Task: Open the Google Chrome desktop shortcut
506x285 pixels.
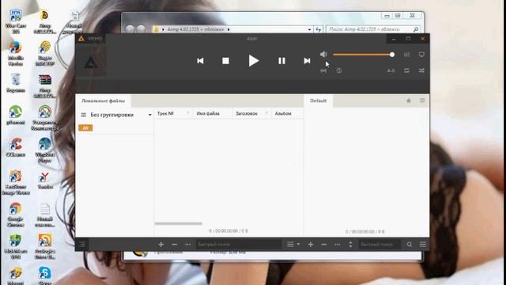Action: tap(16, 215)
